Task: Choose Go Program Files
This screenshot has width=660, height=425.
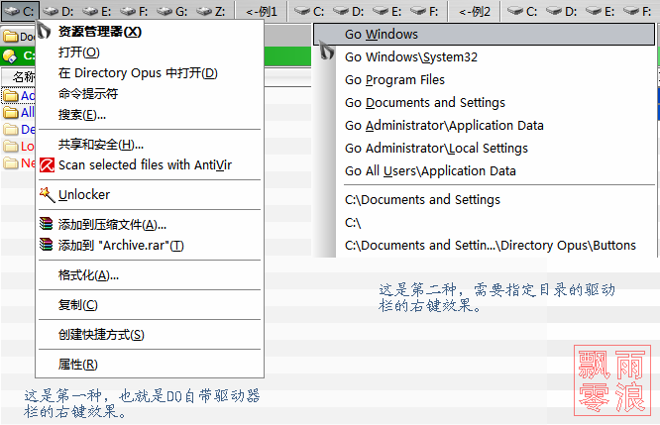Action: click(x=484, y=79)
